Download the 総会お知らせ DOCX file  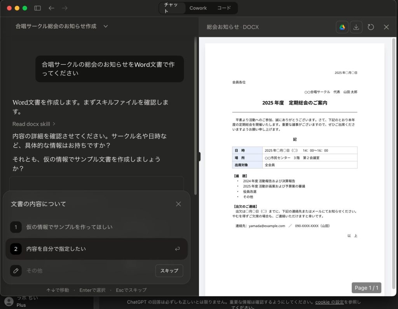[356, 27]
